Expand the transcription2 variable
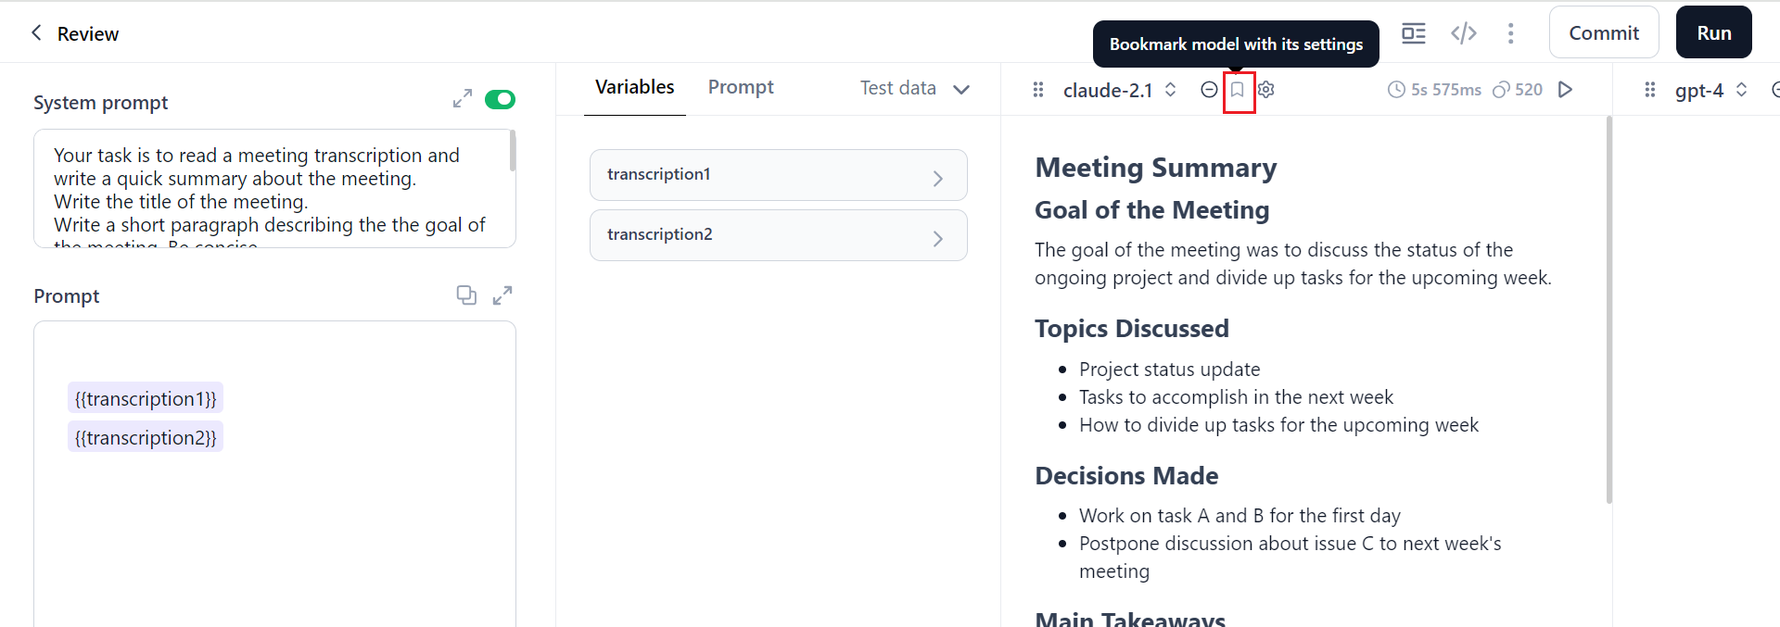Screen dimensions: 1780x627 coord(937,238)
